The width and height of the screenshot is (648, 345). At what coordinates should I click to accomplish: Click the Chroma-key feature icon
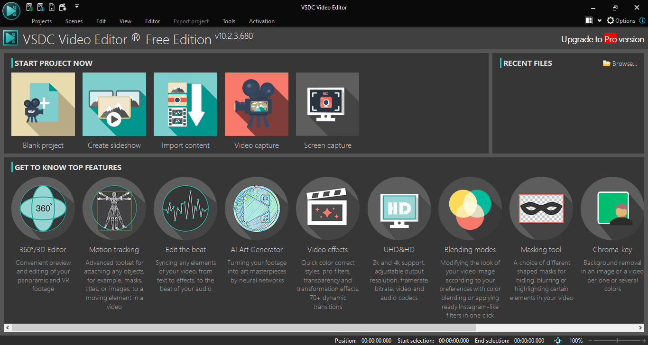click(612, 209)
